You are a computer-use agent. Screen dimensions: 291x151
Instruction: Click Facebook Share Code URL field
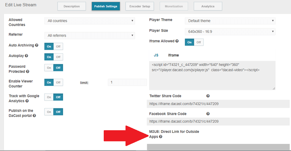pos(218,121)
